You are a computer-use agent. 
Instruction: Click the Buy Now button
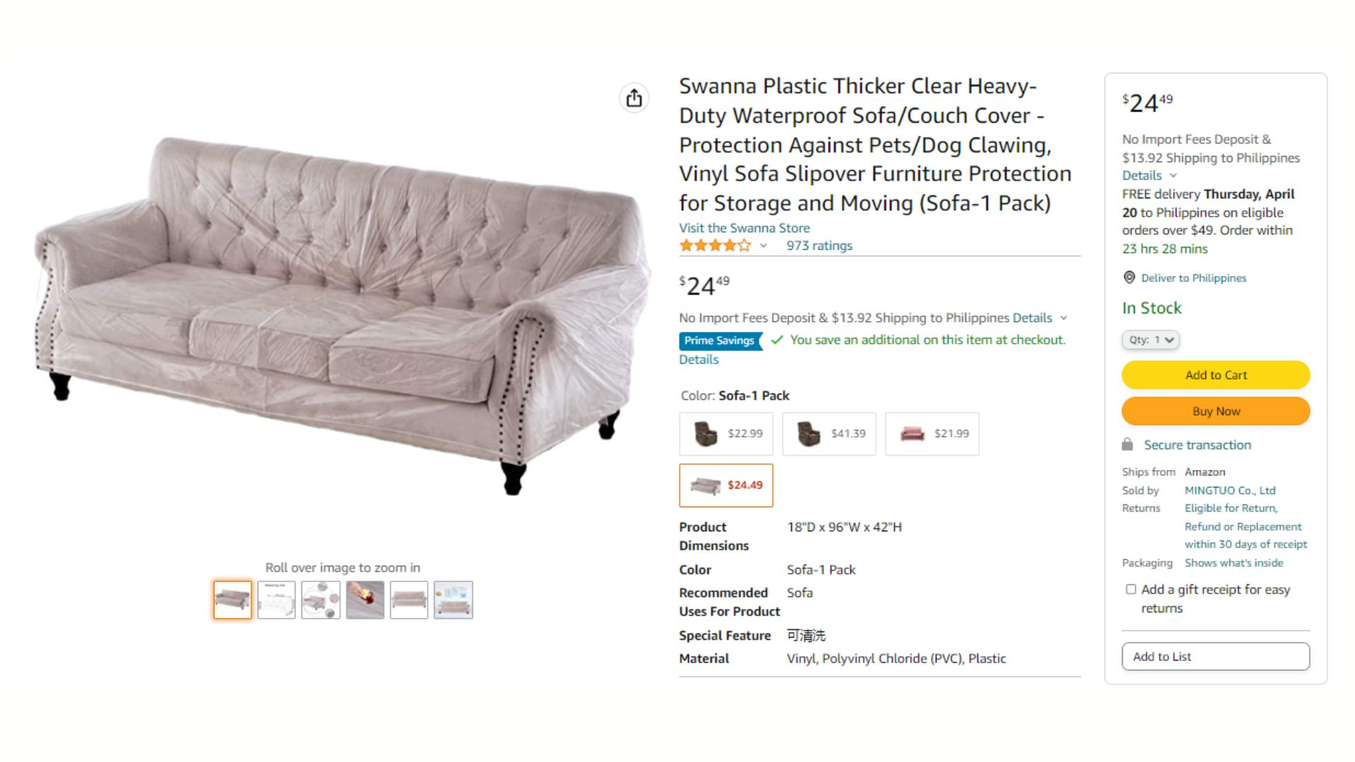(1215, 411)
